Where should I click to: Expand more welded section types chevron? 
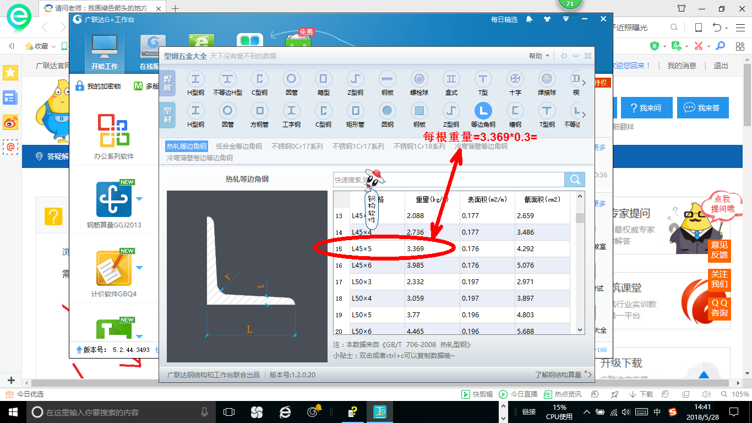point(584,83)
